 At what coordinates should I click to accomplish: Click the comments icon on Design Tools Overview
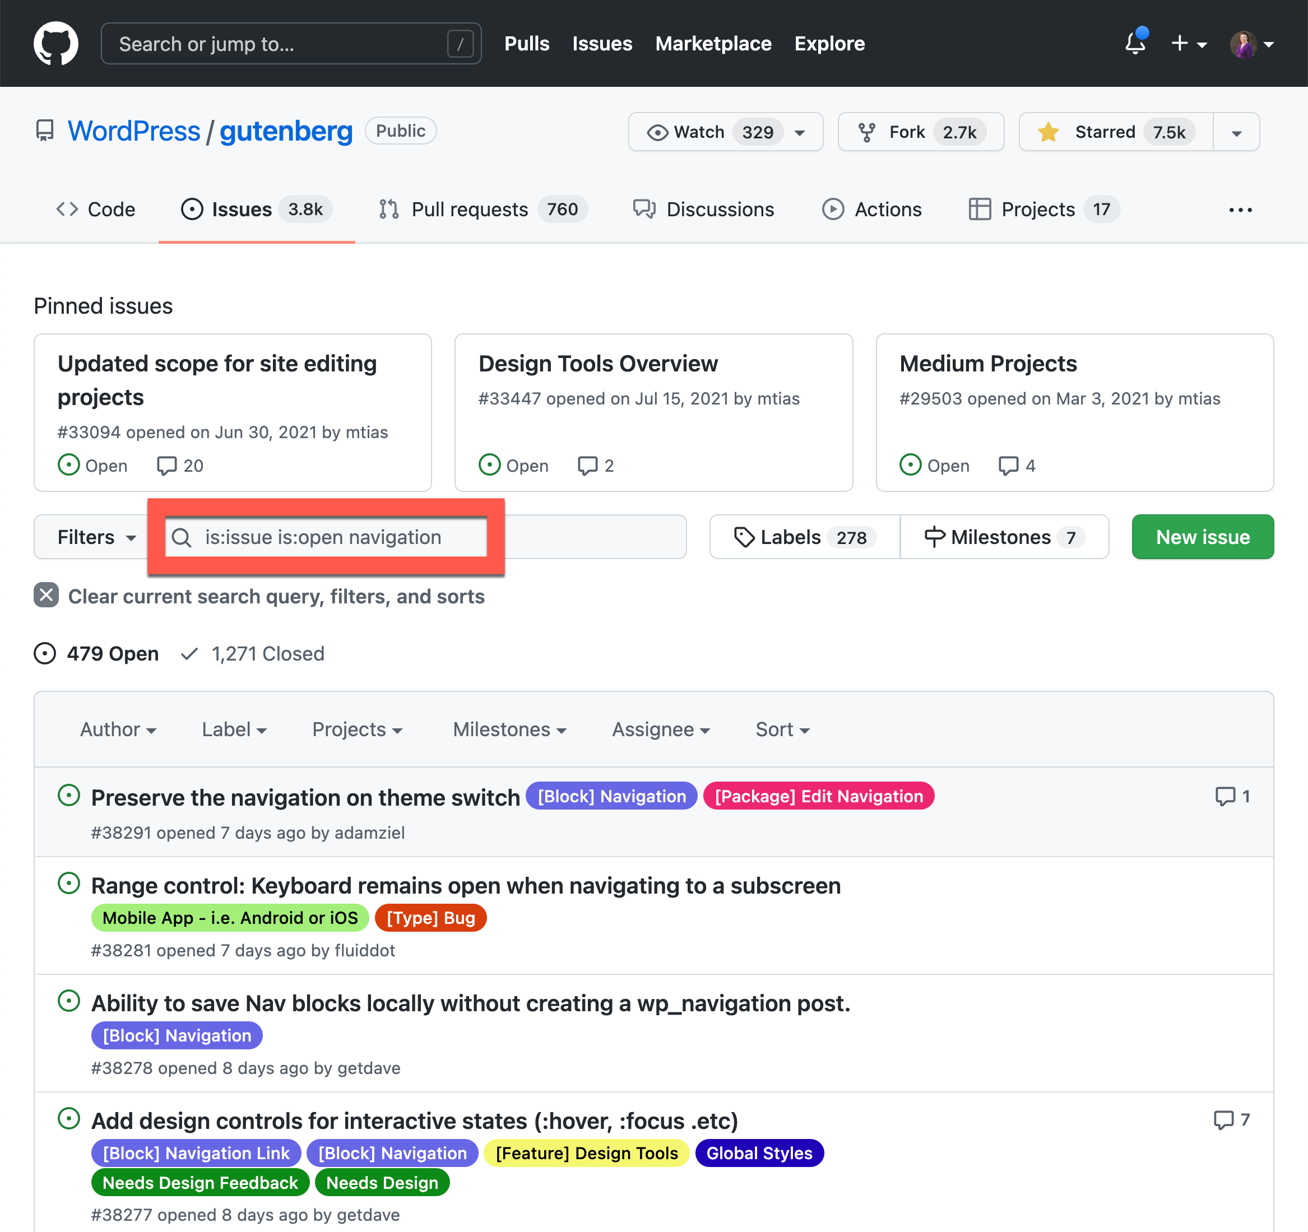point(587,466)
